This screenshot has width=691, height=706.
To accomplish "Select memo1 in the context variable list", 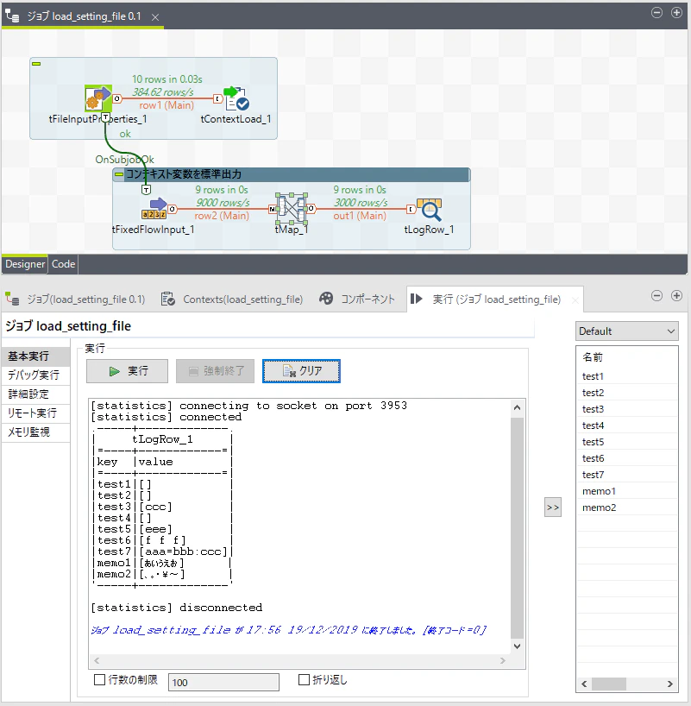I will pos(627,491).
